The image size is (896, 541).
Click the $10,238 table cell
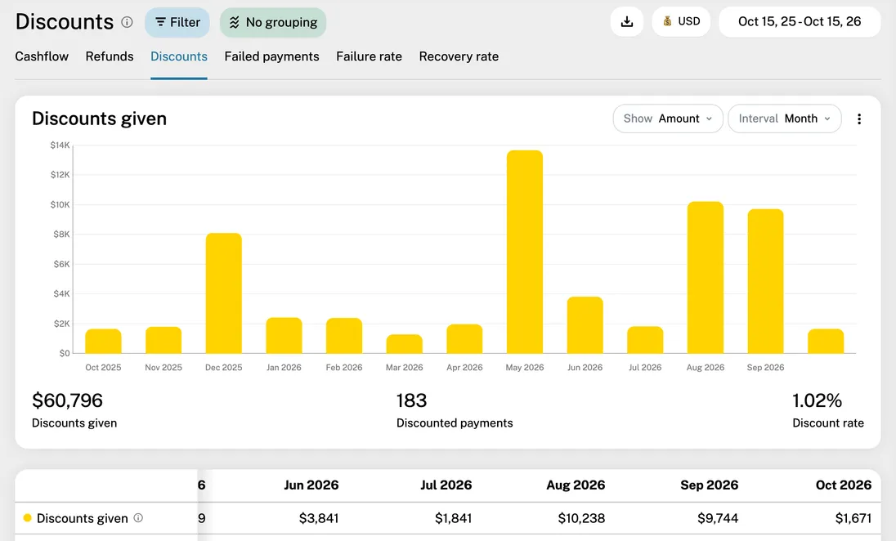(x=581, y=518)
